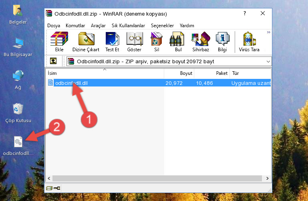Select the Bu Bilgisayar desktop icon
308x201 pixels.
[18, 47]
